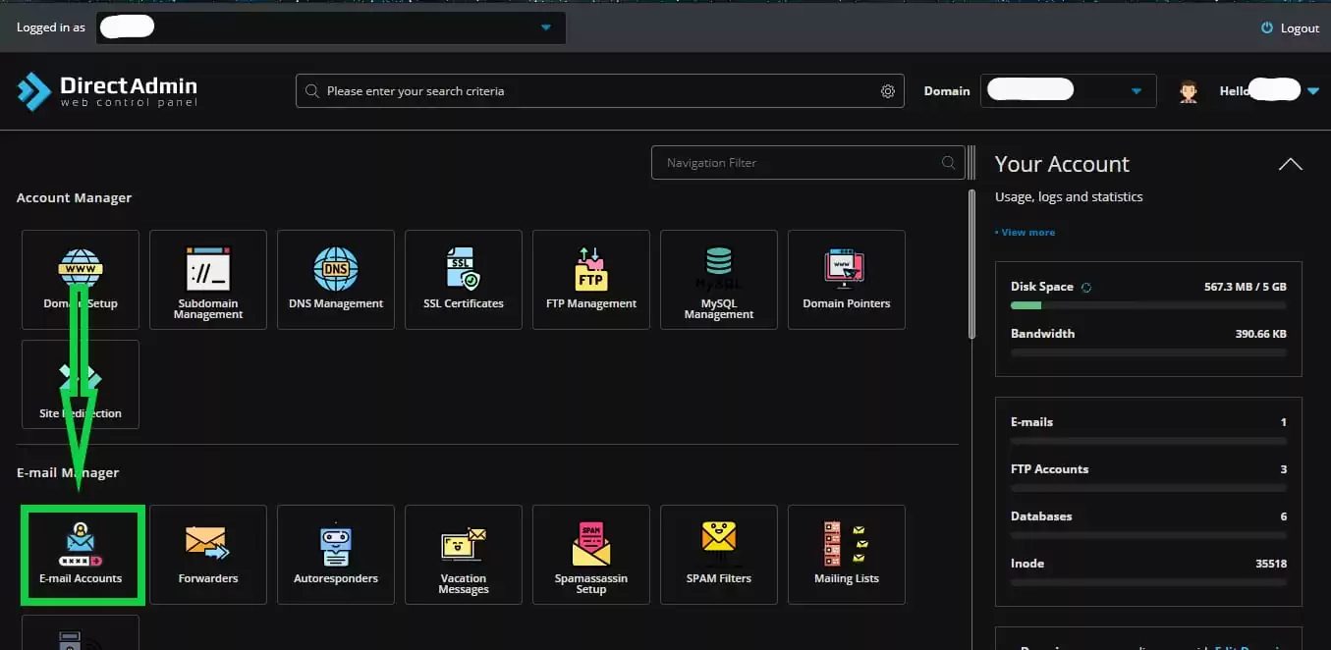Click the Logout link
This screenshot has width=1331, height=650.
coord(1300,28)
